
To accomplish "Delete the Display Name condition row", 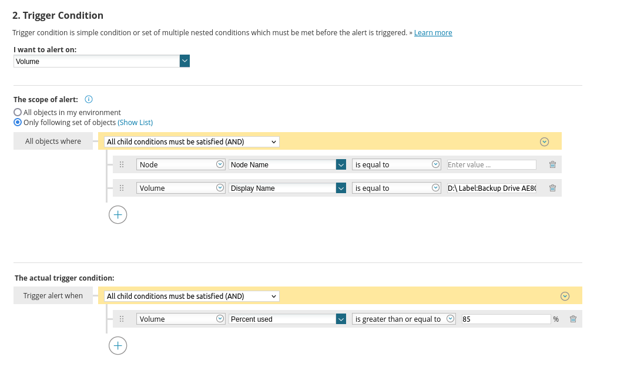I will click(552, 188).
